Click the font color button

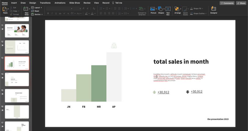click(92, 14)
